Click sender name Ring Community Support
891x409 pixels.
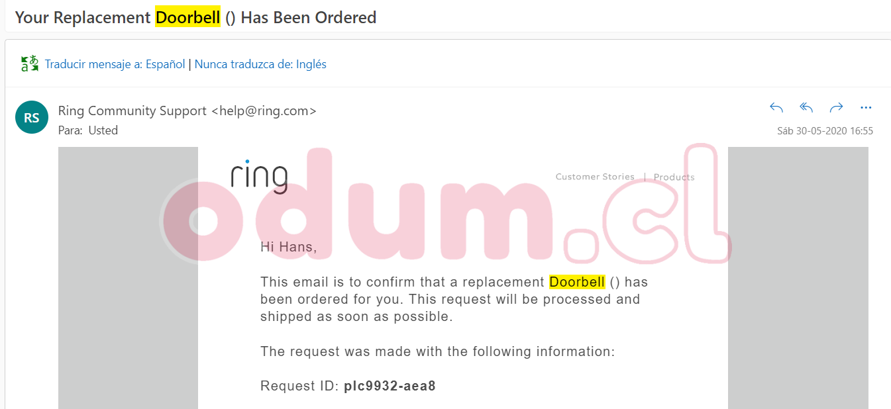pos(132,111)
